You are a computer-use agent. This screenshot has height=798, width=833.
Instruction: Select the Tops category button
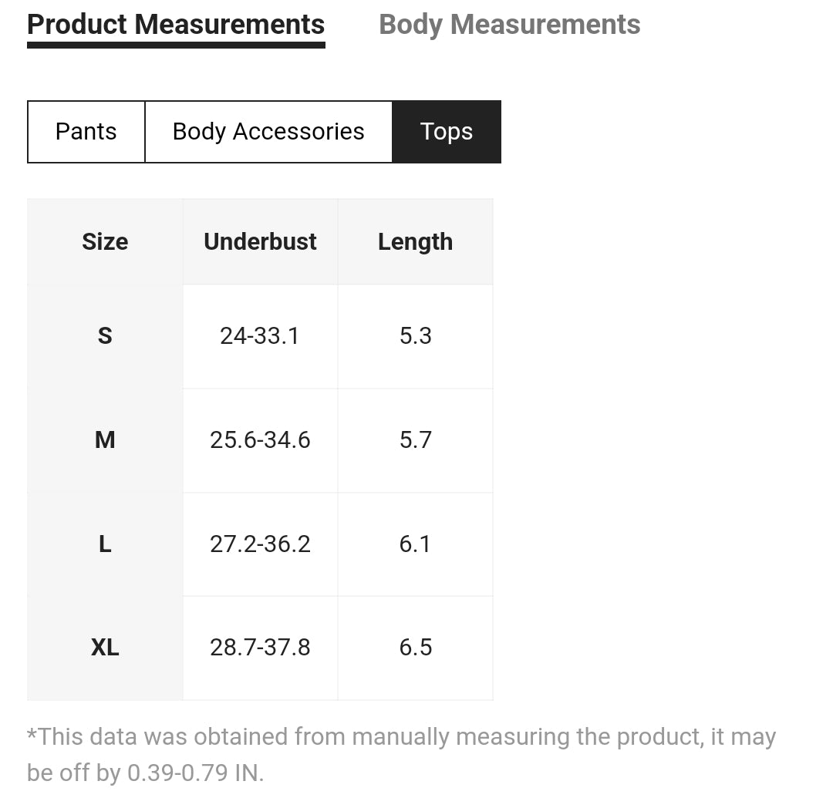(x=447, y=131)
